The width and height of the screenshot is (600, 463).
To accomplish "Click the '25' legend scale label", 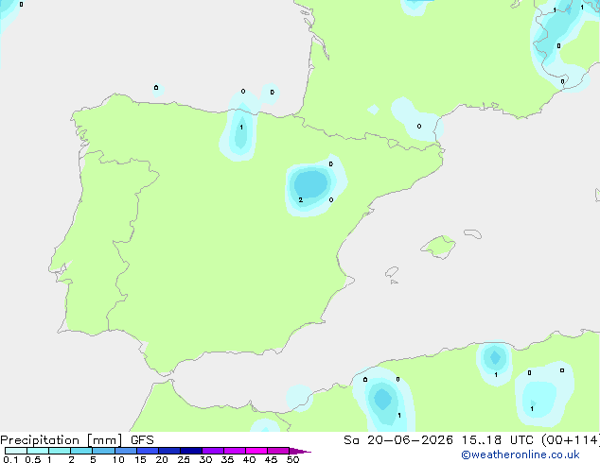I will (x=184, y=459).
